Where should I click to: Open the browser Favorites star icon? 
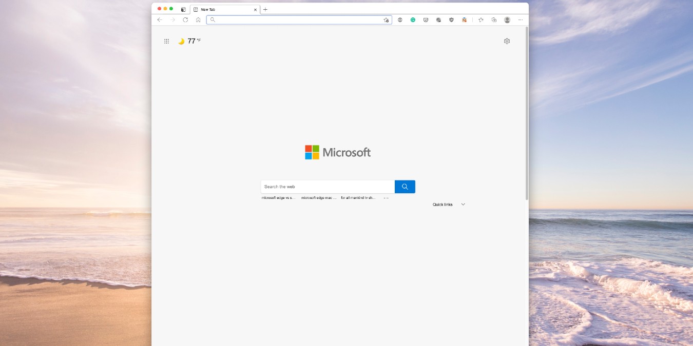[x=480, y=19]
